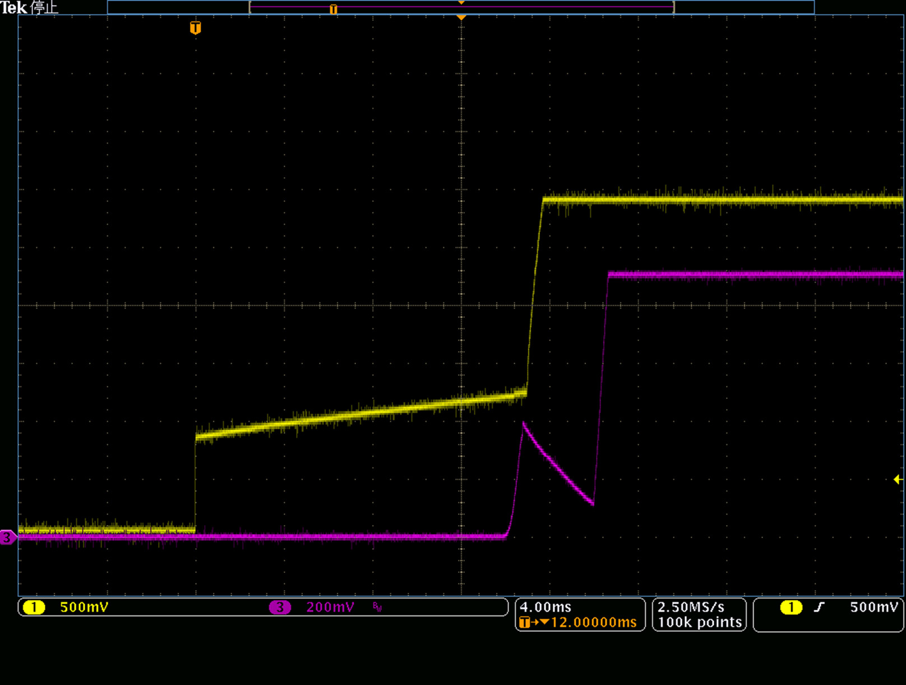
Task: Click the 12.00000ms trigger delay value
Action: coord(594,622)
